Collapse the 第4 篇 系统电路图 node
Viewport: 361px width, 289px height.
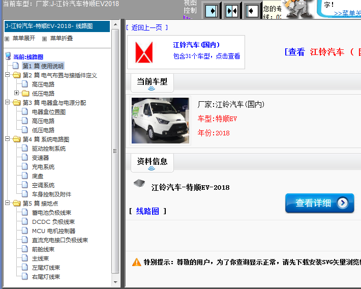(7, 139)
